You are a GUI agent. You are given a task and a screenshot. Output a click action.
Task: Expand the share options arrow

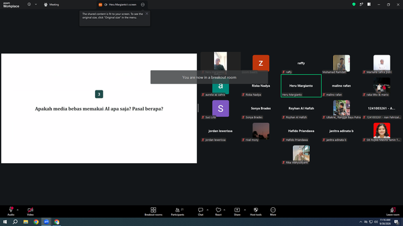coord(245,210)
